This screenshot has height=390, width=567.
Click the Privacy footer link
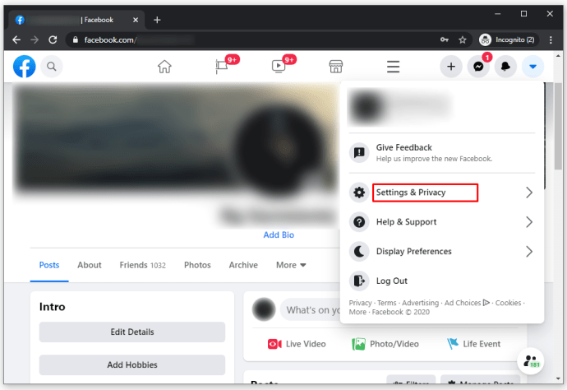pyautogui.click(x=360, y=303)
